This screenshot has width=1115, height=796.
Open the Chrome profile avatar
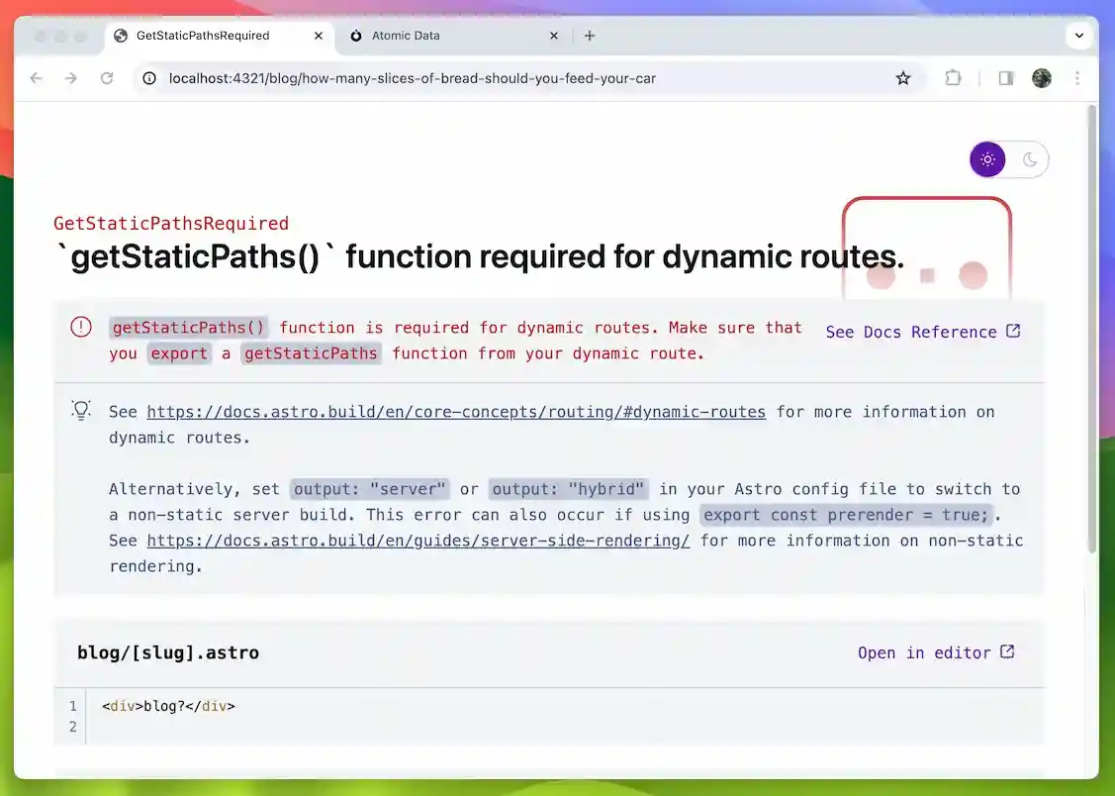coord(1041,78)
